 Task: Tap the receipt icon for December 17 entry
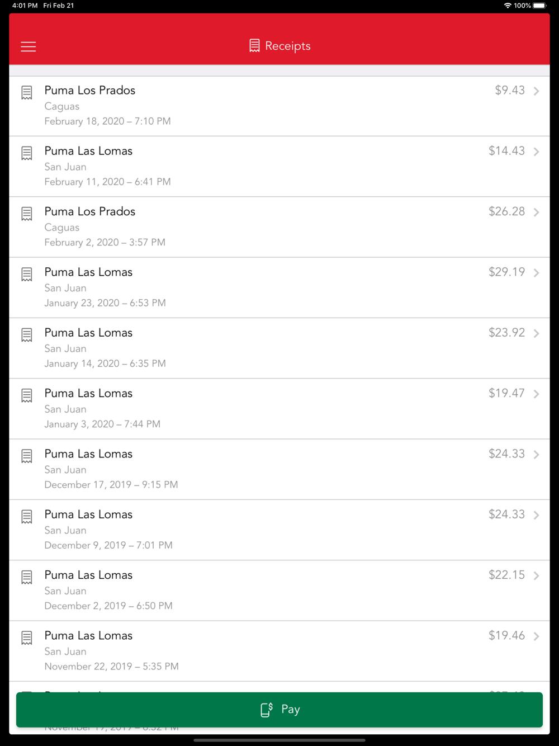[x=27, y=456]
